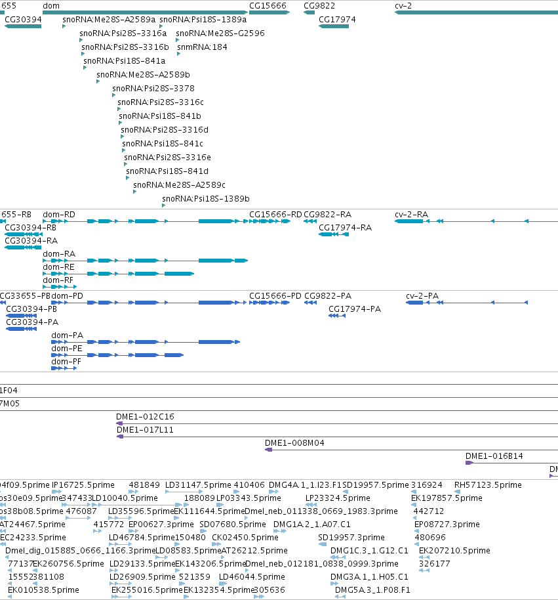Select the DME1-012C16 clone label
The width and height of the screenshot is (558, 600).
145,417
